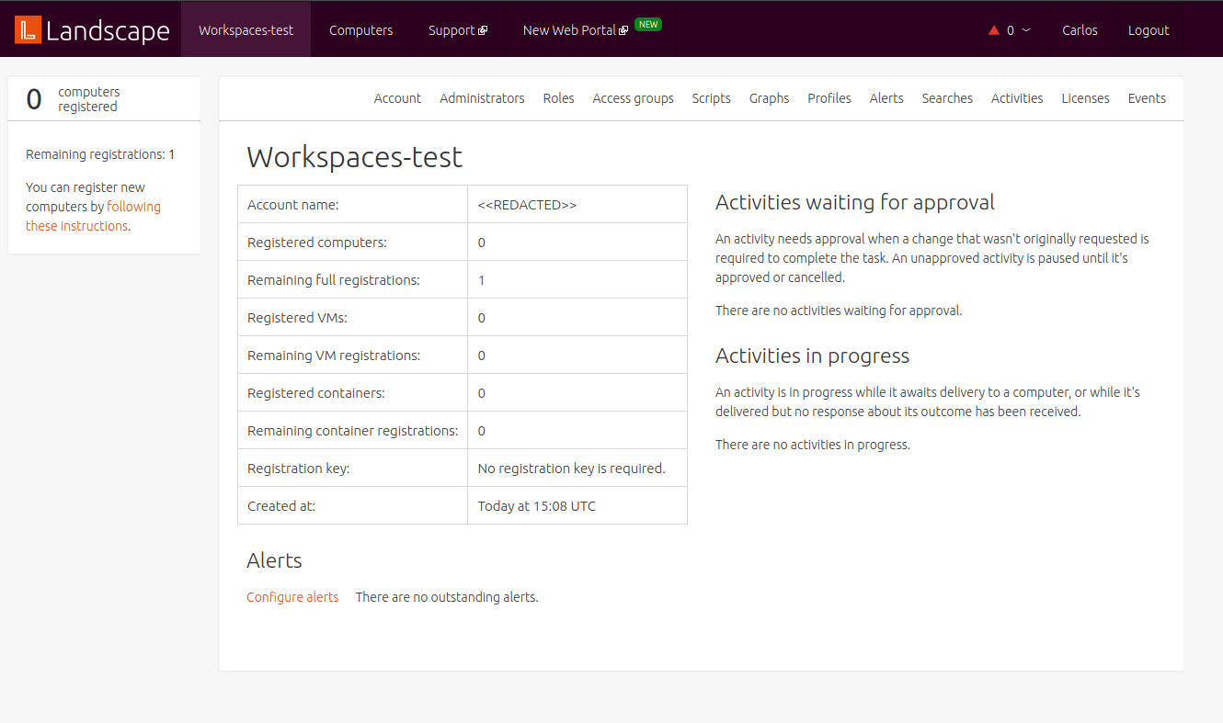1223x723 pixels.
Task: Open the Searches sub-menu item
Action: (x=947, y=98)
